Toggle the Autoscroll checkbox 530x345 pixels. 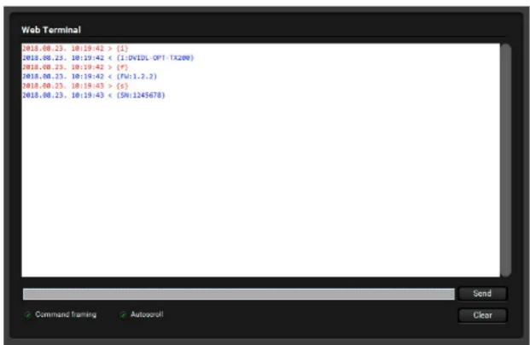coord(123,315)
